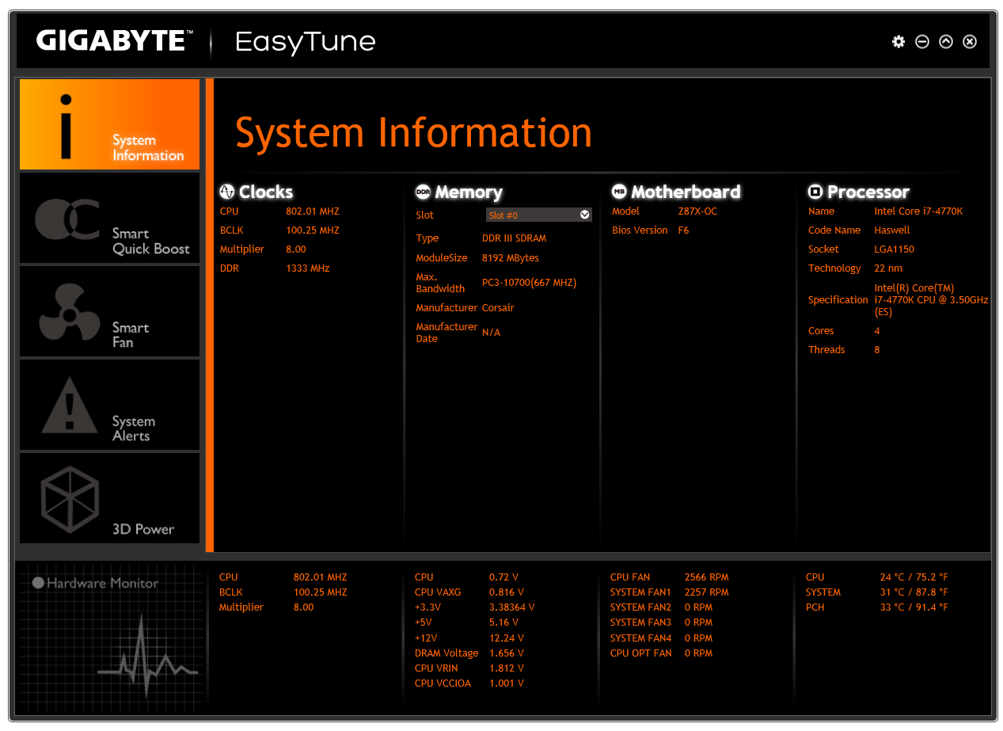The image size is (1003, 731).
Task: Click the +12V reading 12.24 V
Action: 507,638
